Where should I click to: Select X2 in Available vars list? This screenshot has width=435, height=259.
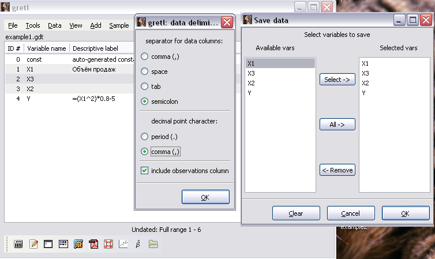pyautogui.click(x=280, y=83)
